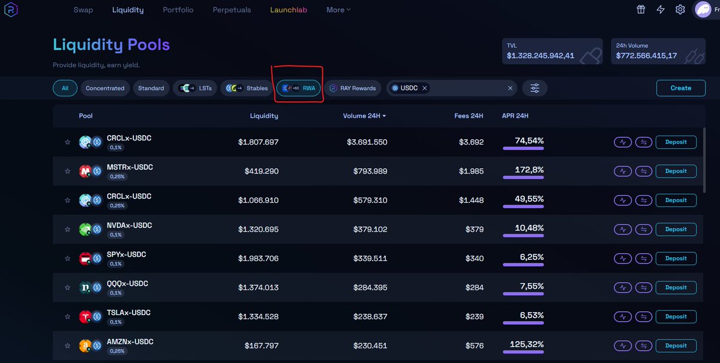
Task: Swap icon for CRCLx-USDC 0,25% pool
Action: [644, 200]
